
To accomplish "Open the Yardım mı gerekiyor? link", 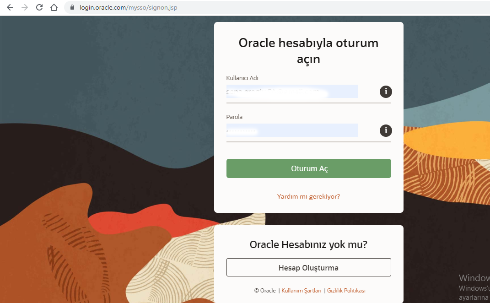I will click(308, 196).
